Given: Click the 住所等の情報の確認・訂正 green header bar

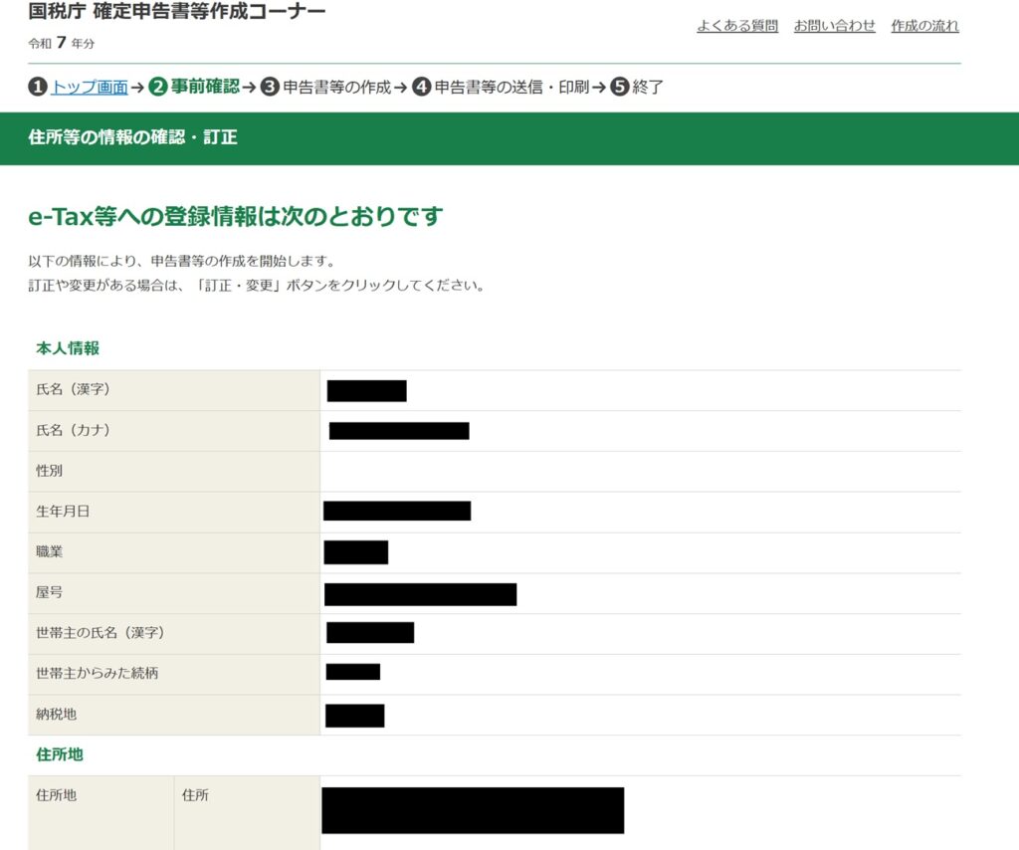Looking at the screenshot, I should point(509,138).
